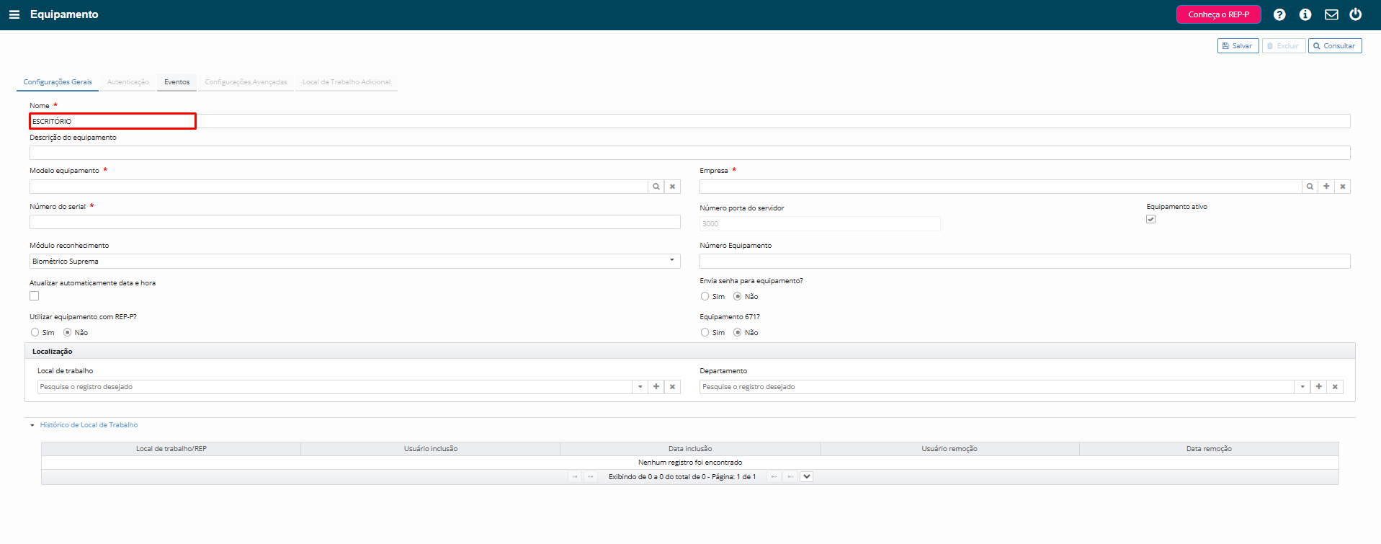
Task: Click the Nome input field
Action: [x=689, y=121]
